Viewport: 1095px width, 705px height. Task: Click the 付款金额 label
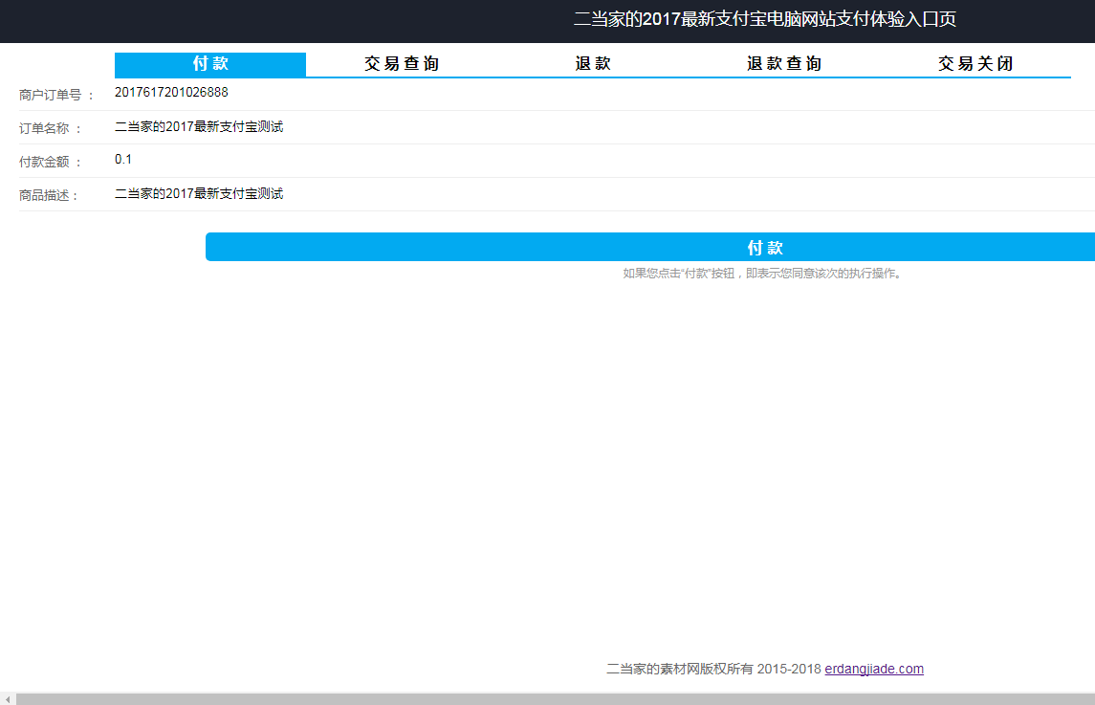51,162
